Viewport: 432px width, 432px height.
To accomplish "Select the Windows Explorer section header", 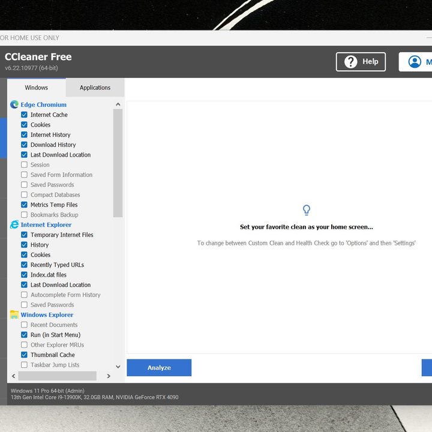I will pyautogui.click(x=47, y=314).
